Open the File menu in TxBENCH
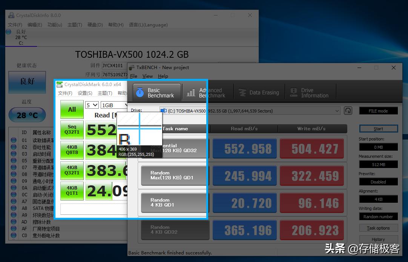The height and width of the screenshot is (262, 408). pos(133,76)
